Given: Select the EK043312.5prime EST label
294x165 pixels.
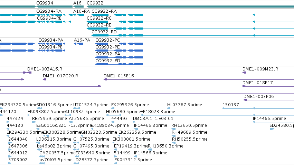Looking at the screenshot, I should (133, 160).
